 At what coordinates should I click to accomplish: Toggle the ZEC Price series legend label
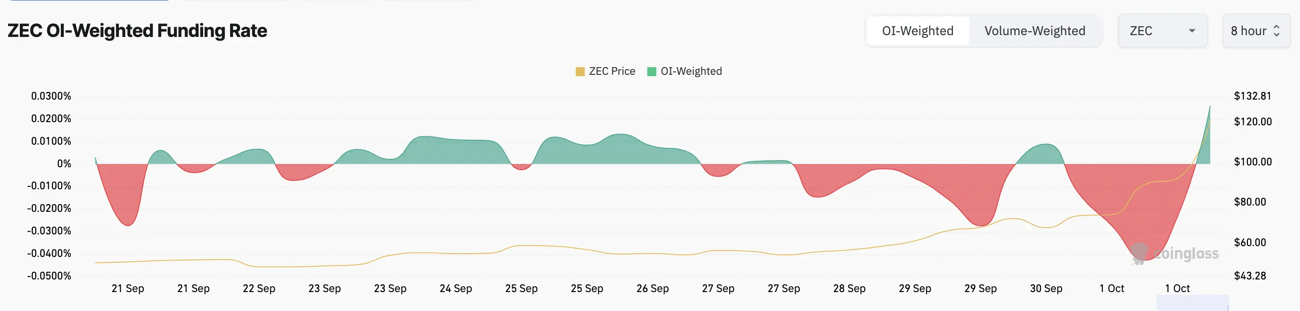[x=612, y=71]
